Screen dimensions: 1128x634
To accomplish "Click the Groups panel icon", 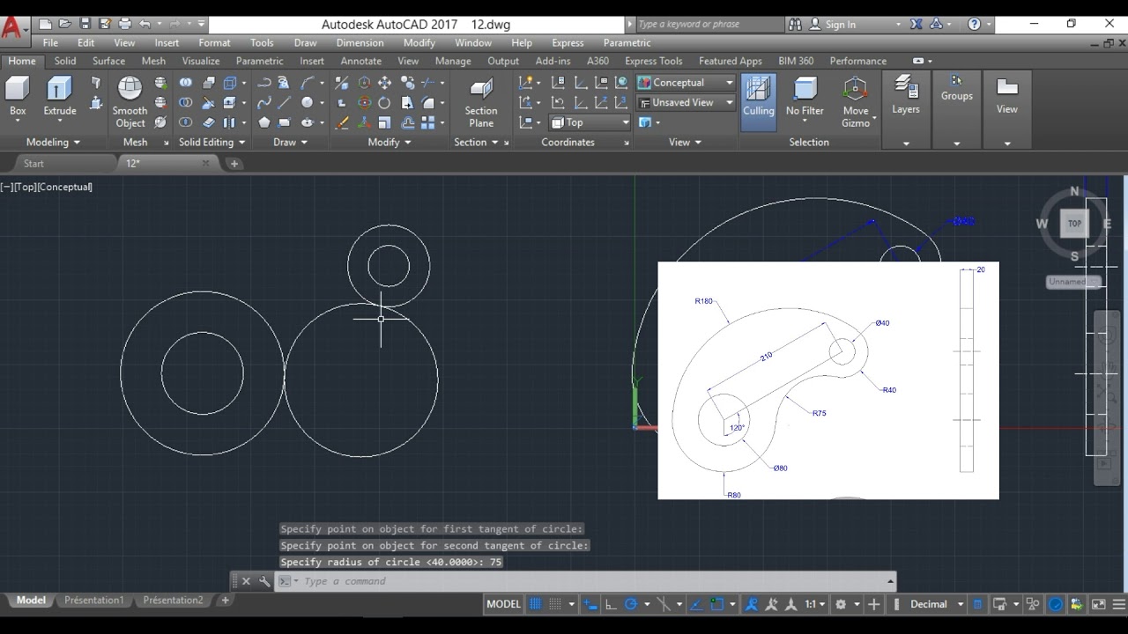I will pos(956,81).
